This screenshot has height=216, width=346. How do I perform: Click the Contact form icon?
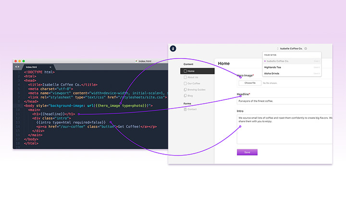pyautogui.click(x=185, y=109)
